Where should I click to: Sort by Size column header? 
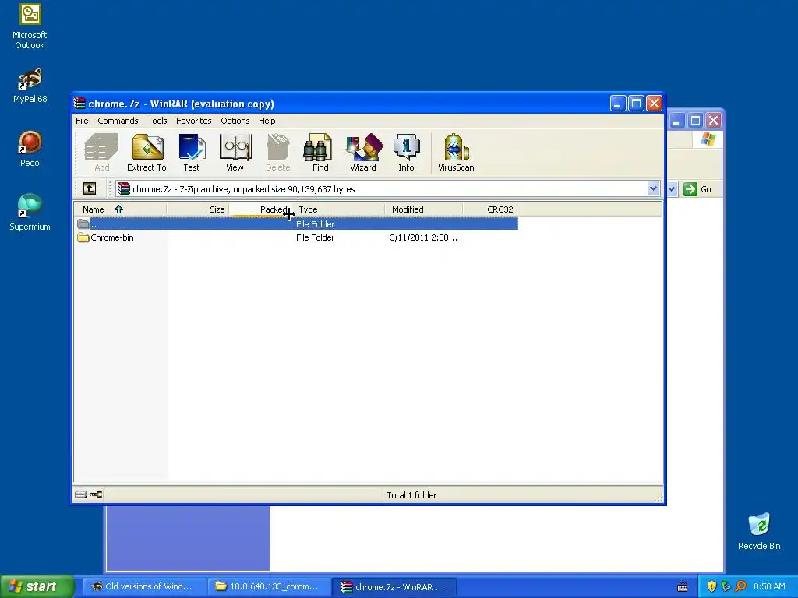[197, 209]
